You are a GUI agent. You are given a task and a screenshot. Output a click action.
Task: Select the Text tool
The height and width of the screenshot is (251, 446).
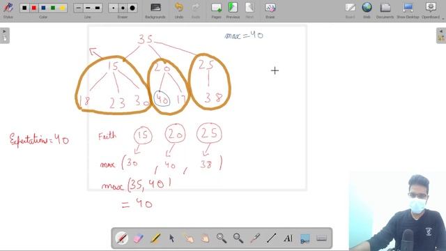coord(288,238)
